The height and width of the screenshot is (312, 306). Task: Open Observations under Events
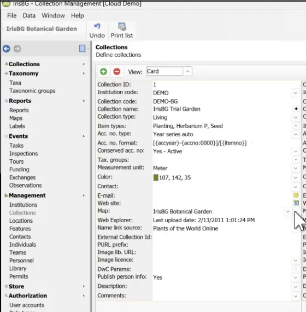click(x=26, y=186)
